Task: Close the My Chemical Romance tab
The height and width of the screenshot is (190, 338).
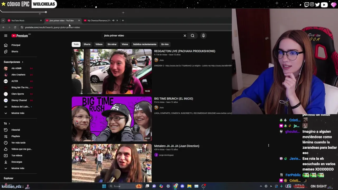Action: pyautogui.click(x=117, y=20)
